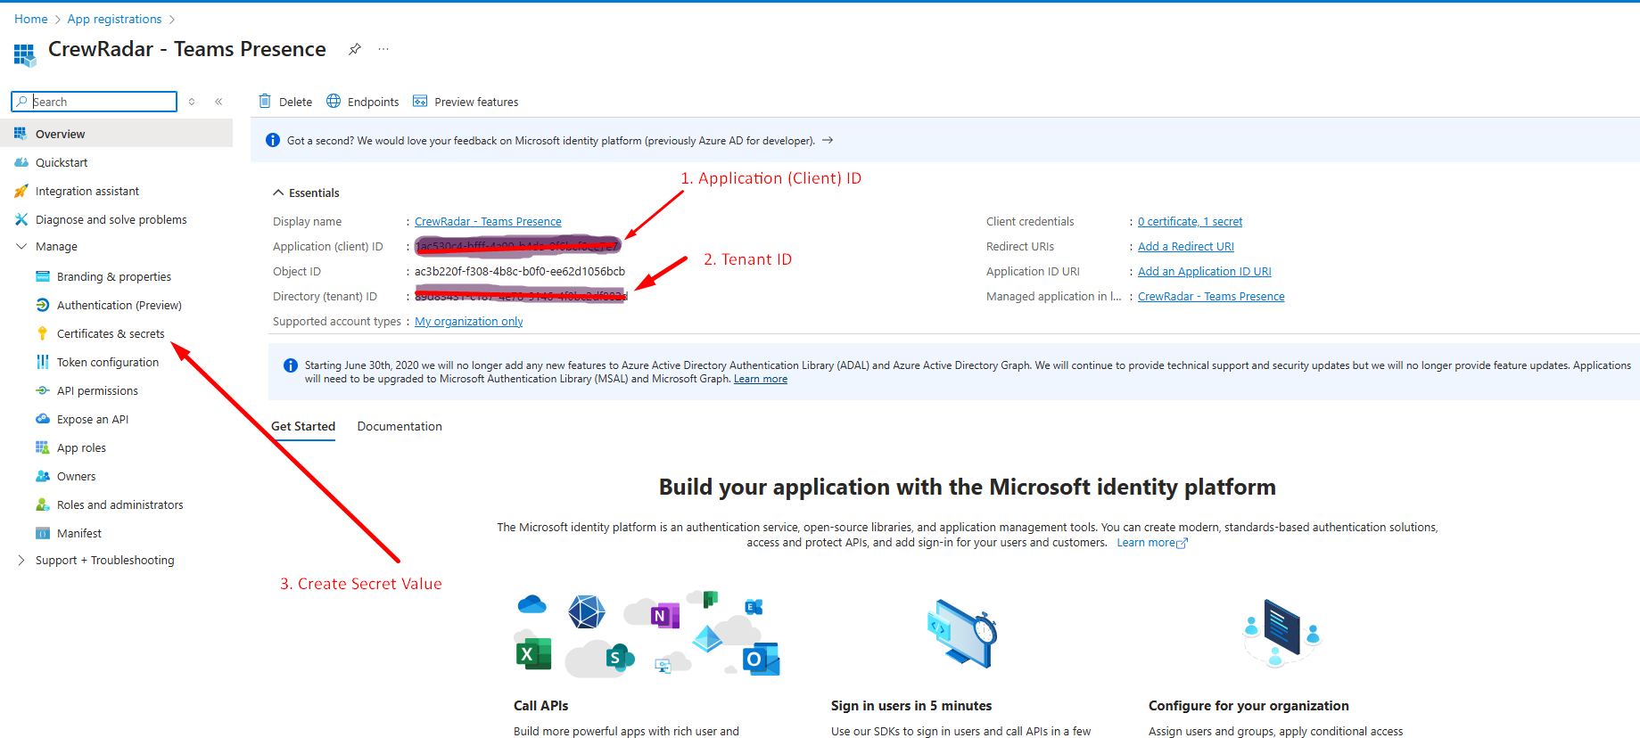Click the Token configuration bars icon
The image size is (1640, 738).
[43, 362]
